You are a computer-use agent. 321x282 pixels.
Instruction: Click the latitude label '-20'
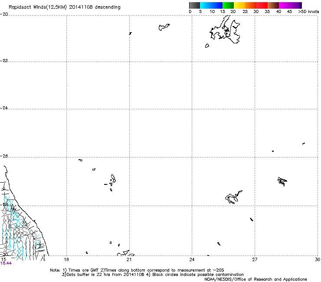tap(4, 14)
